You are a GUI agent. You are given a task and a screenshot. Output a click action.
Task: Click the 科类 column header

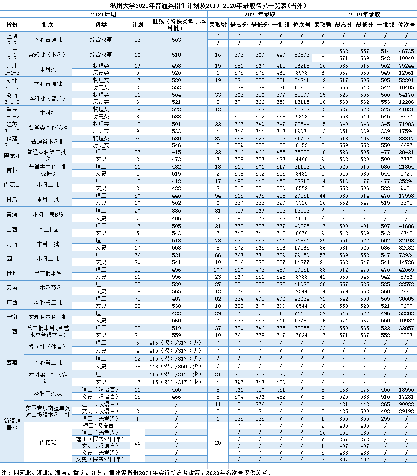coord(101,25)
